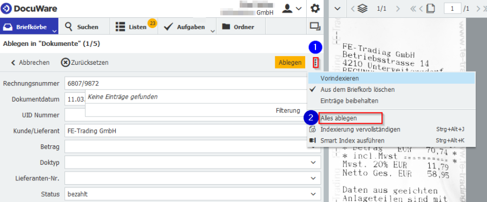The height and width of the screenshot is (202, 487).
Task: Expand the Aufgaben tab dropdown arrow
Action: point(213,31)
